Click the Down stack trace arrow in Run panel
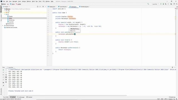 (6, 72)
